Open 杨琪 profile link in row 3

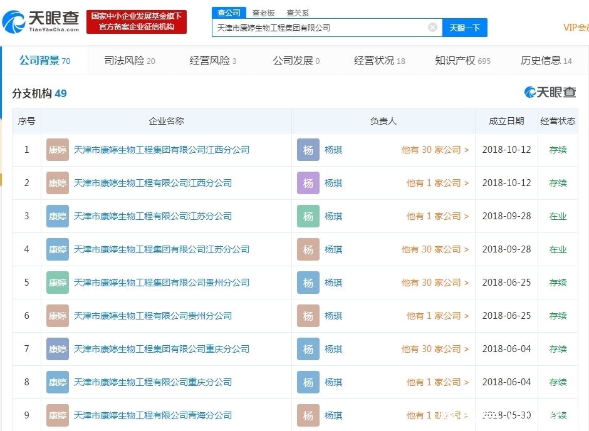pos(333,216)
